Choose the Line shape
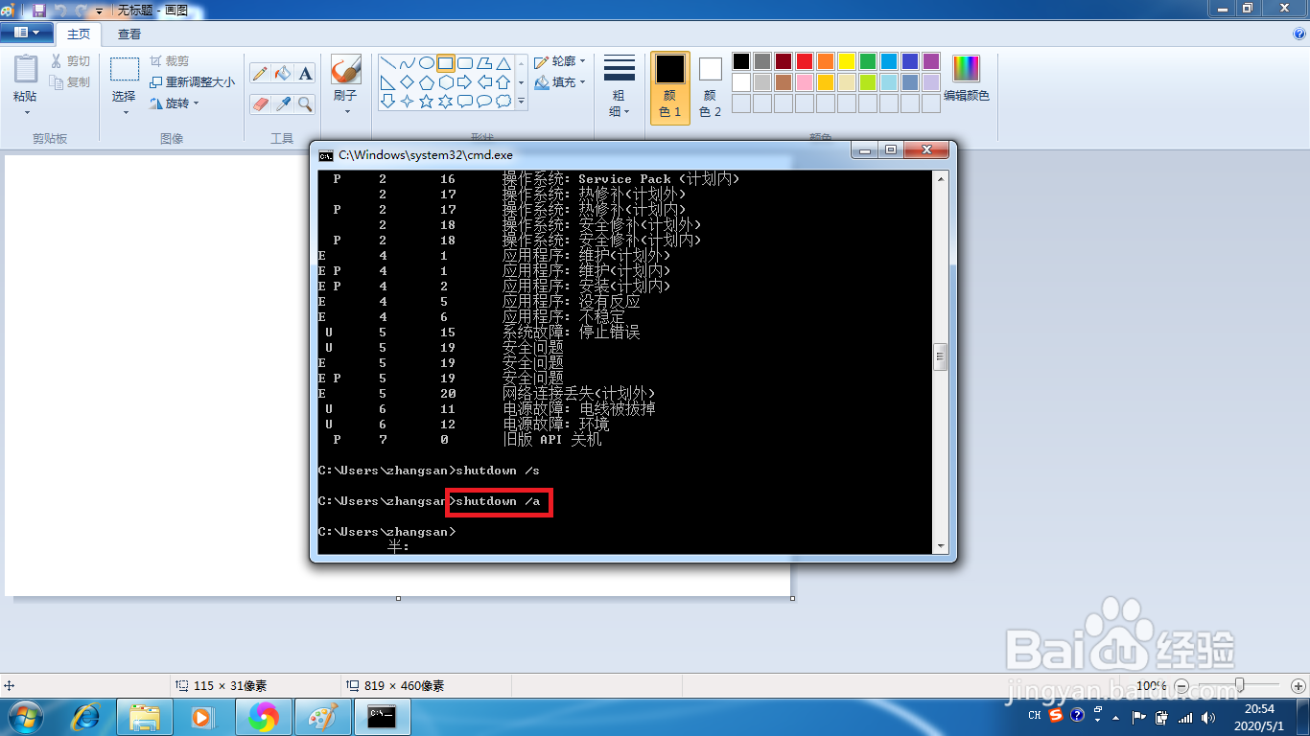 388,63
